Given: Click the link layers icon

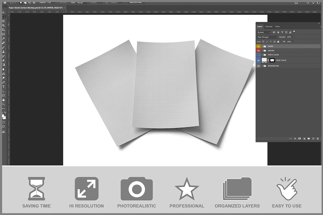Looking at the screenshot, I should (x=290, y=139).
